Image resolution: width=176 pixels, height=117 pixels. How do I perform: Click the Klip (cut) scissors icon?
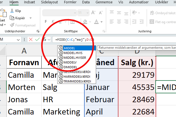[12, 11]
